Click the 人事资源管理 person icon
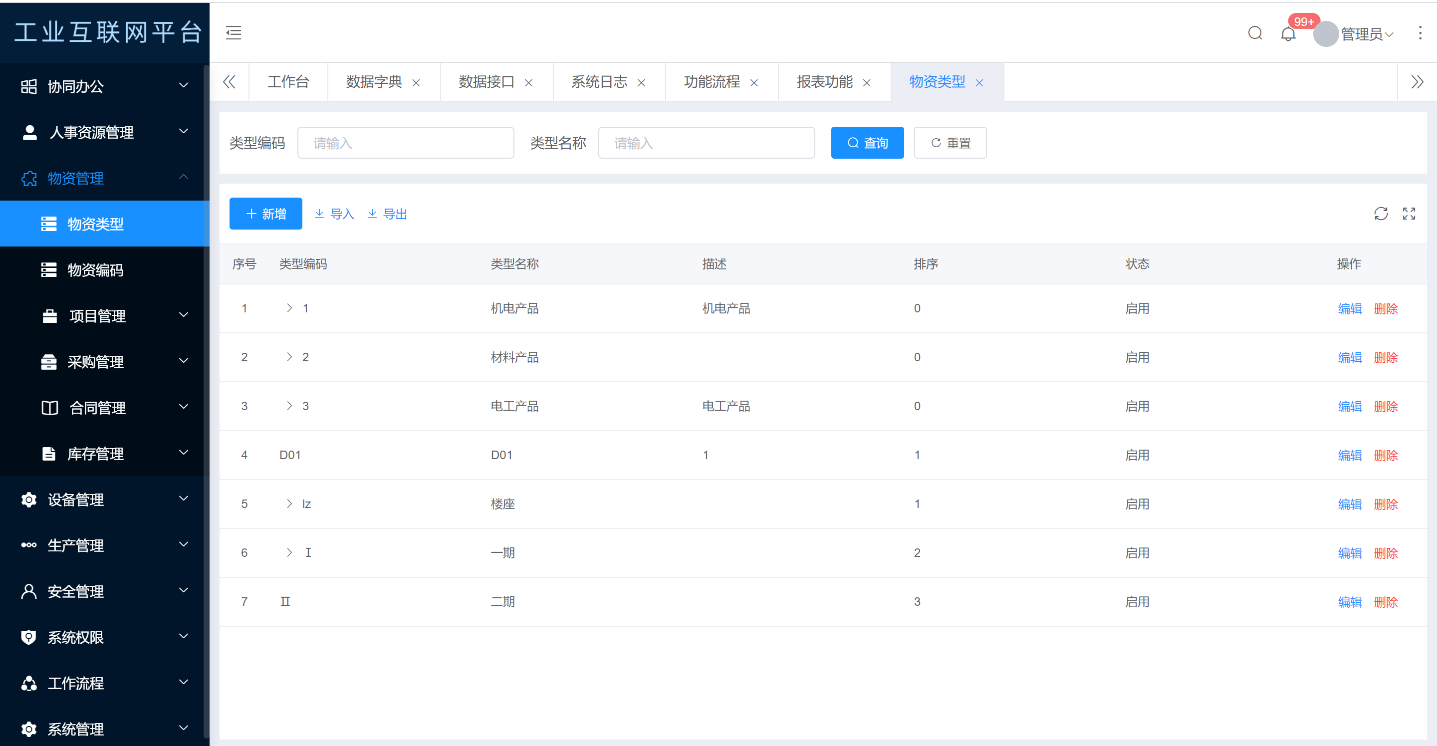This screenshot has width=1437, height=746. point(29,132)
